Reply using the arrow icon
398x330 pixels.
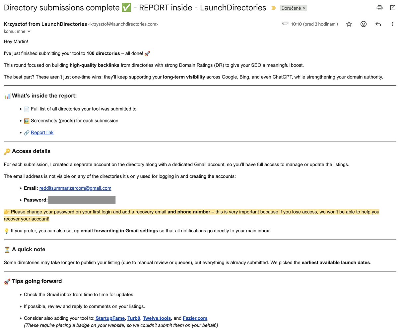[378, 24]
